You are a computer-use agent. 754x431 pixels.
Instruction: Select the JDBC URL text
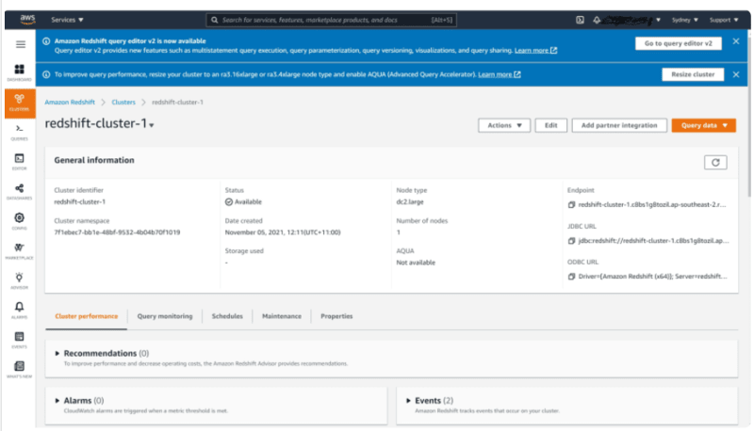point(653,241)
